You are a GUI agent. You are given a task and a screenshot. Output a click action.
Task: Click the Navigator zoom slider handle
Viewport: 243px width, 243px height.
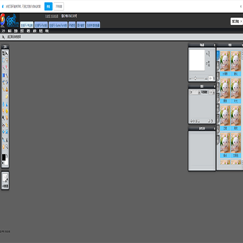[x=195, y=78]
